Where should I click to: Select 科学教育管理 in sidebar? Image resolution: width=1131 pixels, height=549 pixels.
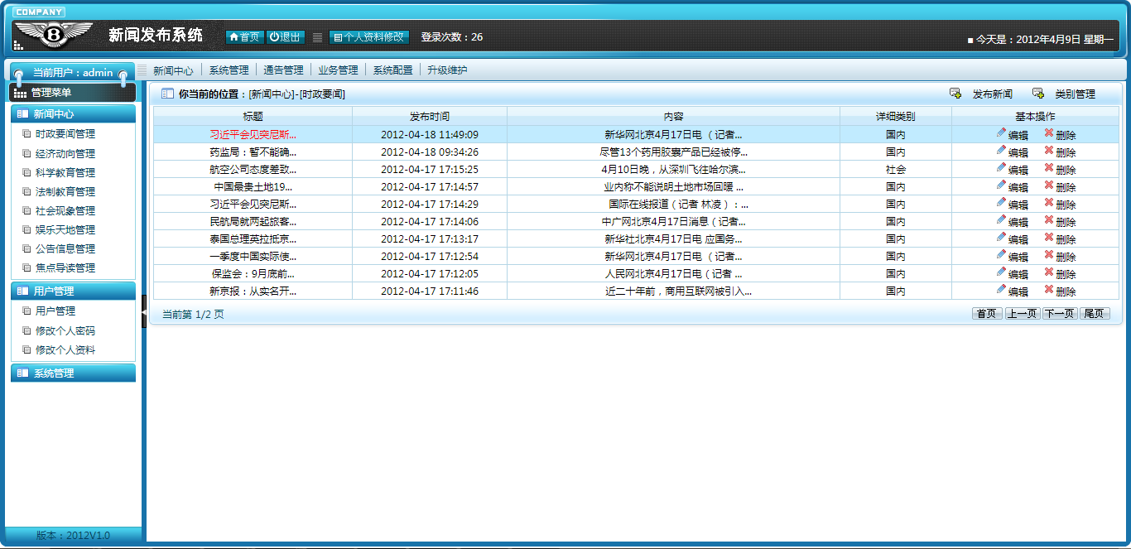[x=65, y=173]
